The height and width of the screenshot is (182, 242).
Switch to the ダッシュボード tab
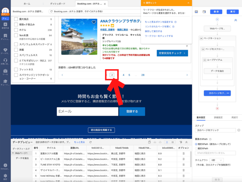tap(58, 4)
